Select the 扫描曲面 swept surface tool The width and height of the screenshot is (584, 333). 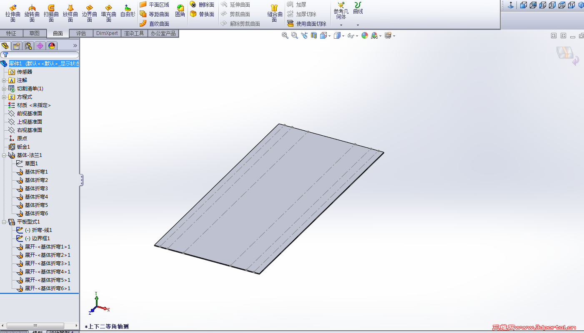(51, 13)
